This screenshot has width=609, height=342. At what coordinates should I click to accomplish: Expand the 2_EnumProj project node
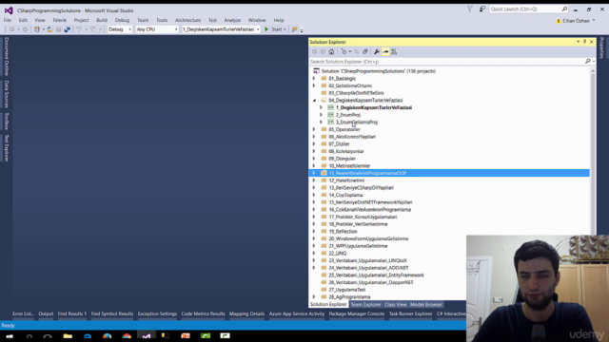pos(322,115)
